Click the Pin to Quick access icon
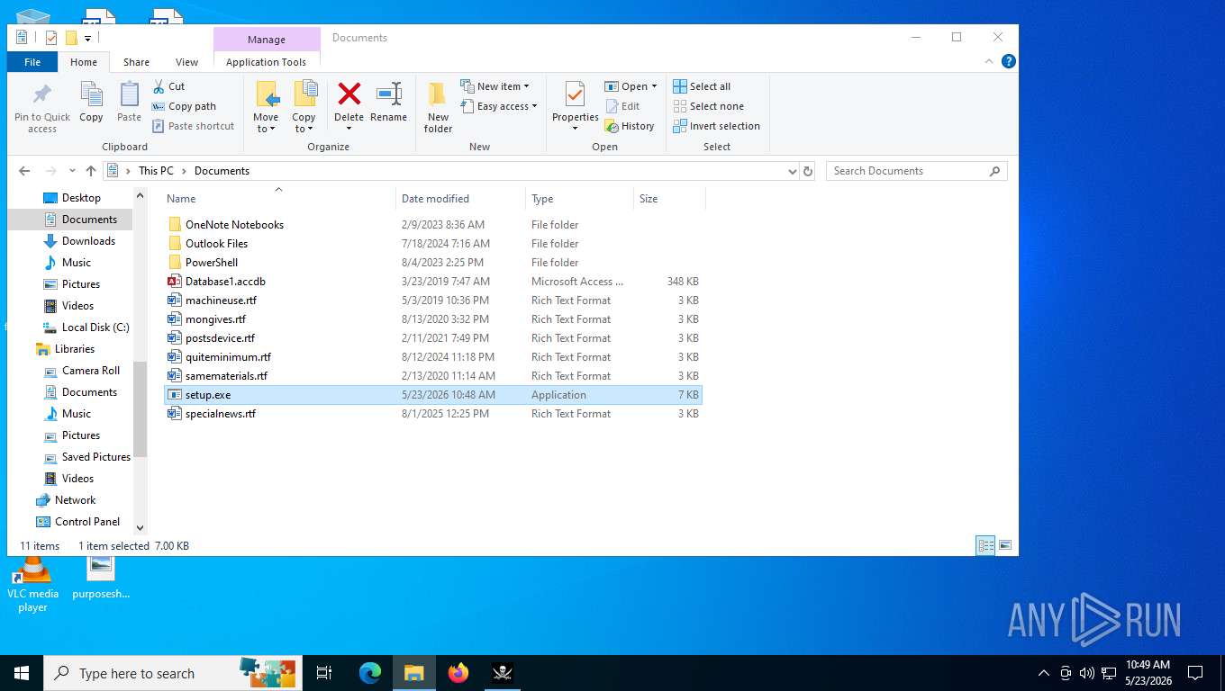Viewport: 1225px width, 691px height. pyautogui.click(x=42, y=94)
